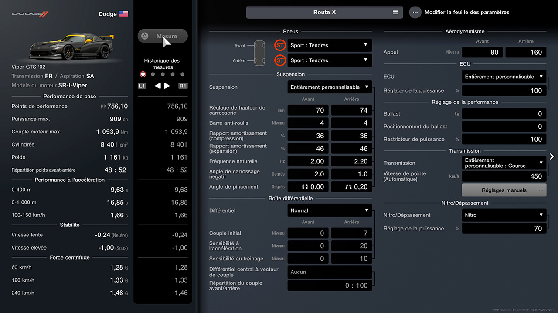Select Restricteur de puissance value 100

click(504, 139)
